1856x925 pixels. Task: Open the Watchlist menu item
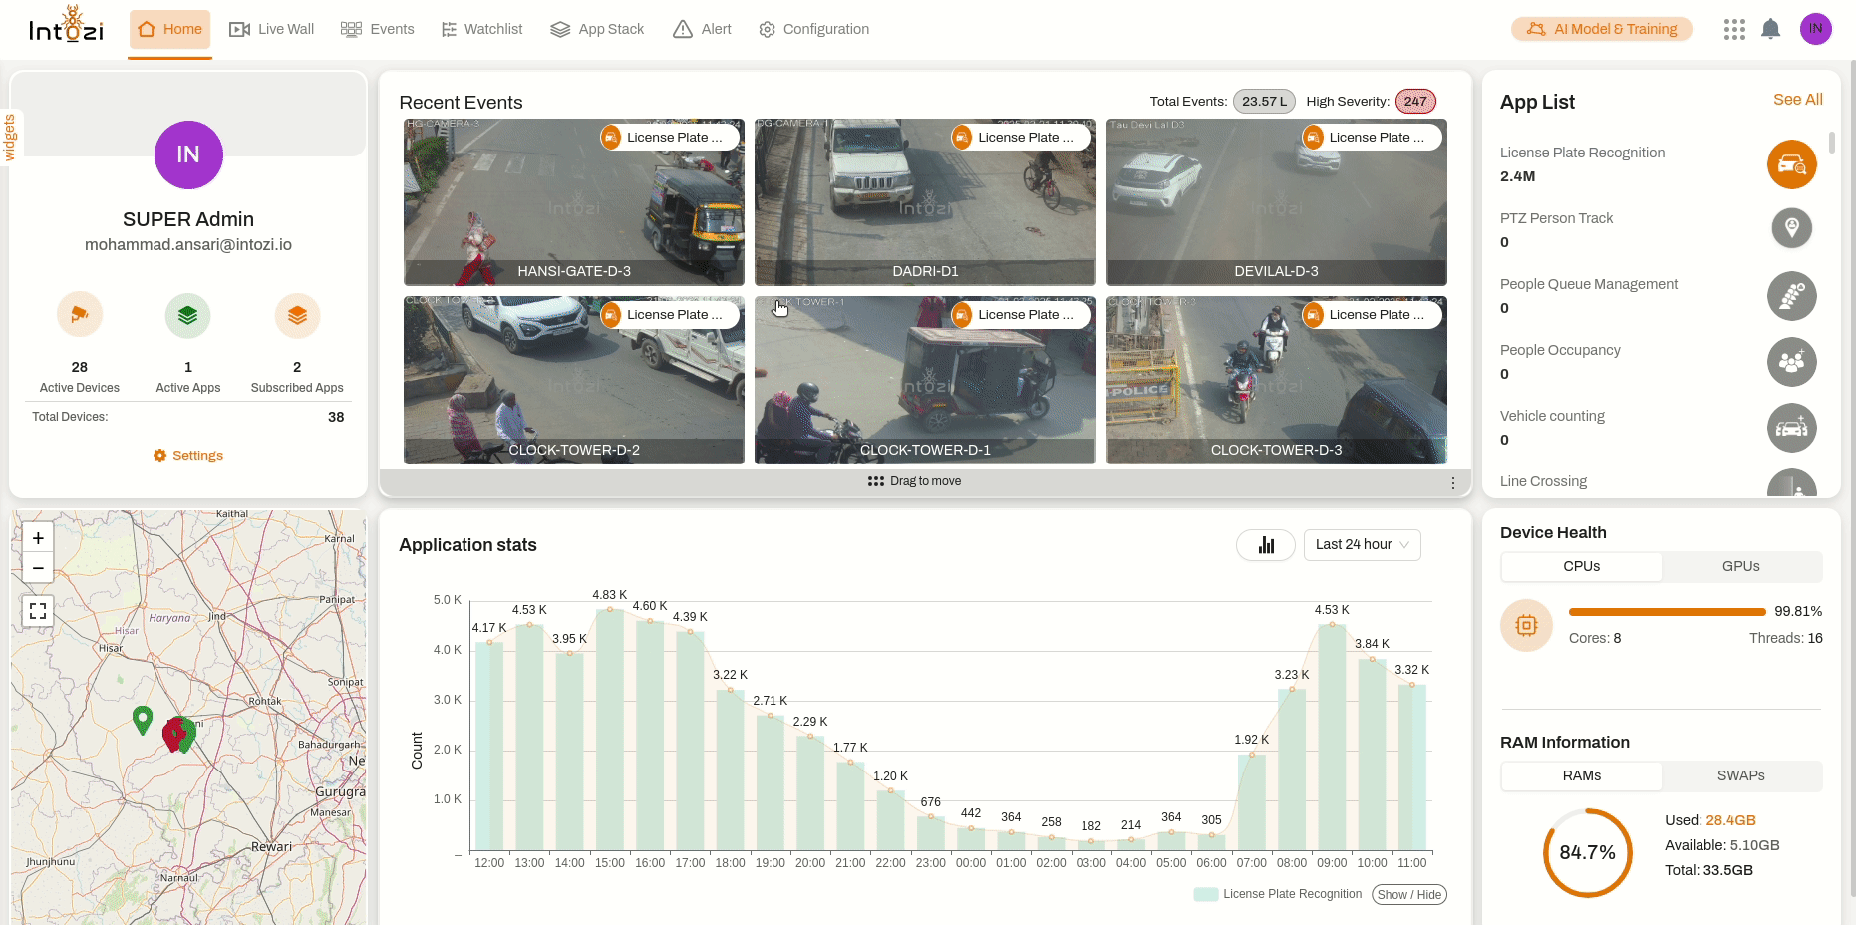[481, 29]
